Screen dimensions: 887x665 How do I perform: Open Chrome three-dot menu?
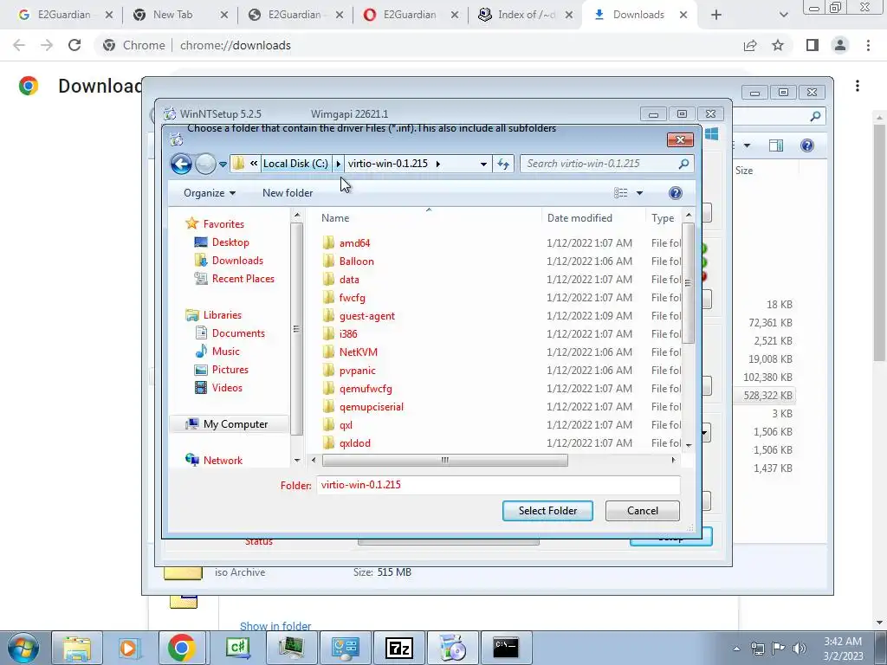[868, 45]
